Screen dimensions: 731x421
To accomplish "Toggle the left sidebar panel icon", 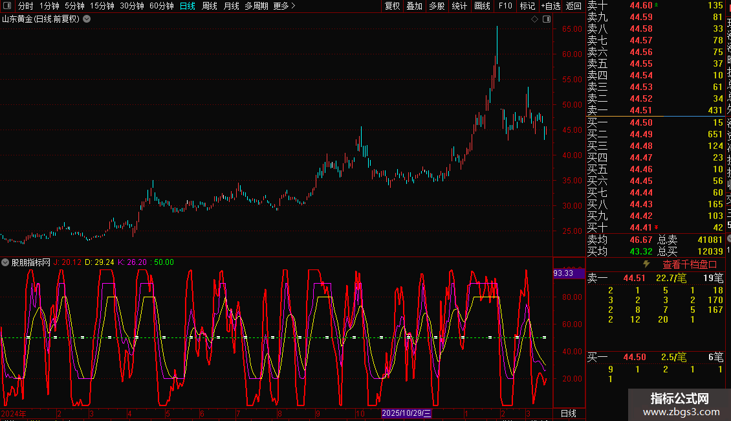I will (x=7, y=6).
